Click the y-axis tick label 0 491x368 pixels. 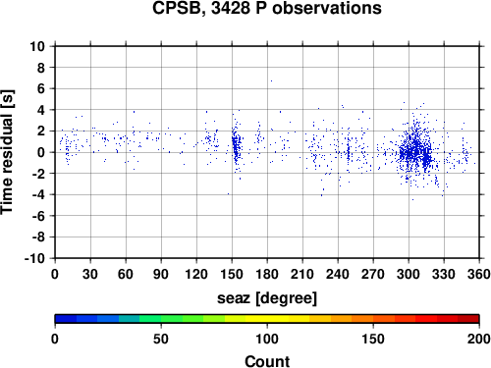(41, 152)
